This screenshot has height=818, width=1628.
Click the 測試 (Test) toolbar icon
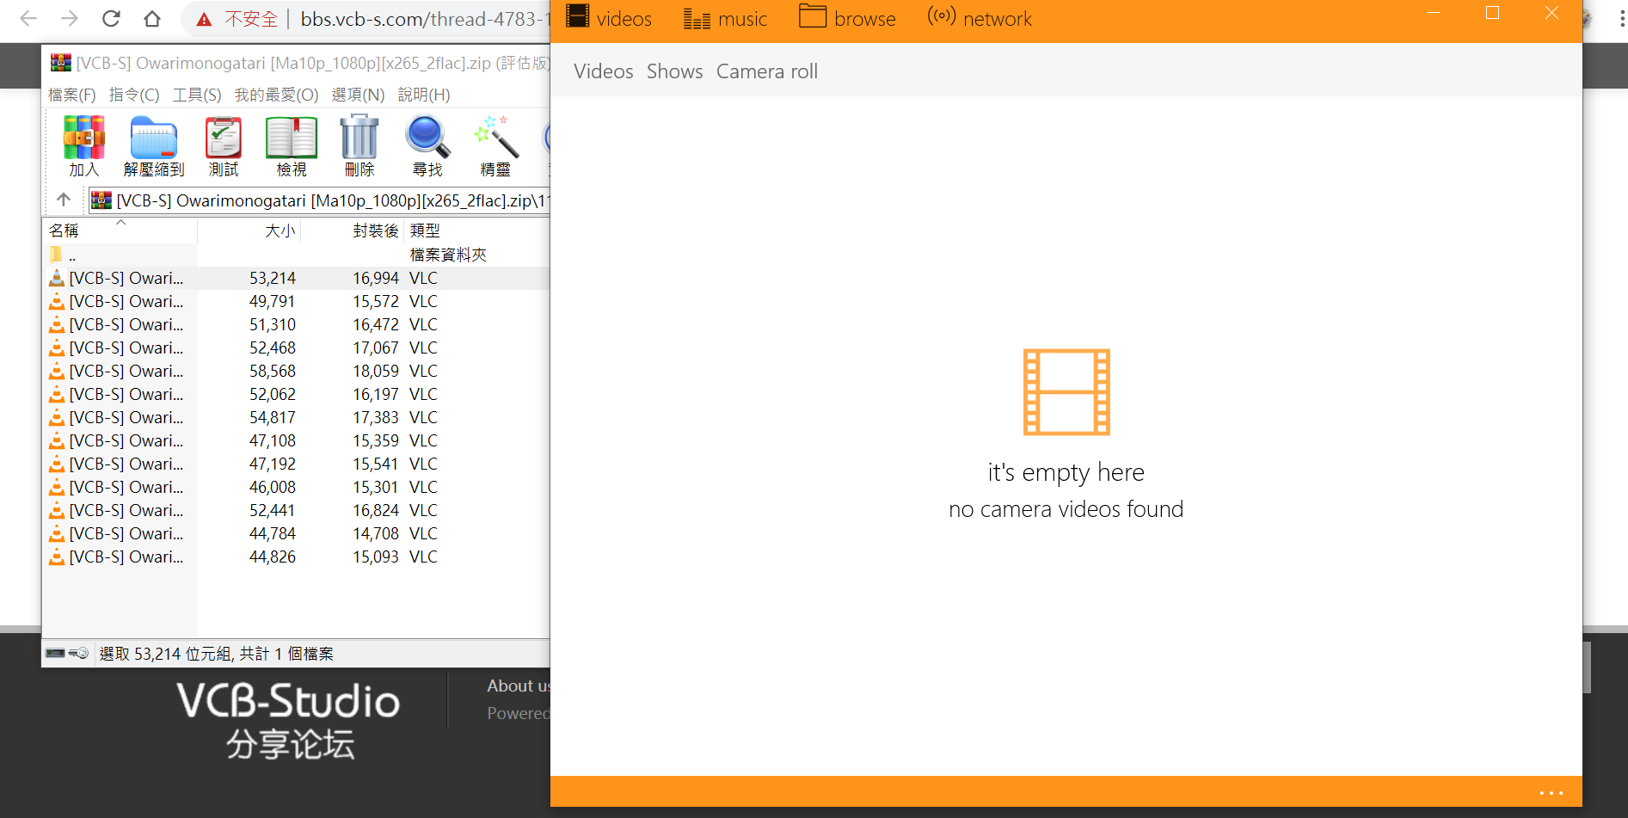point(224,146)
